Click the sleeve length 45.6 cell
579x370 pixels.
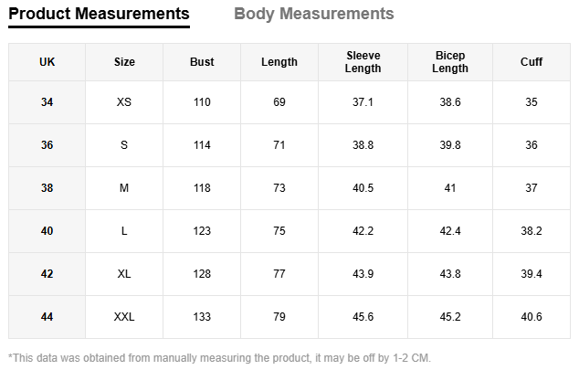tap(363, 317)
